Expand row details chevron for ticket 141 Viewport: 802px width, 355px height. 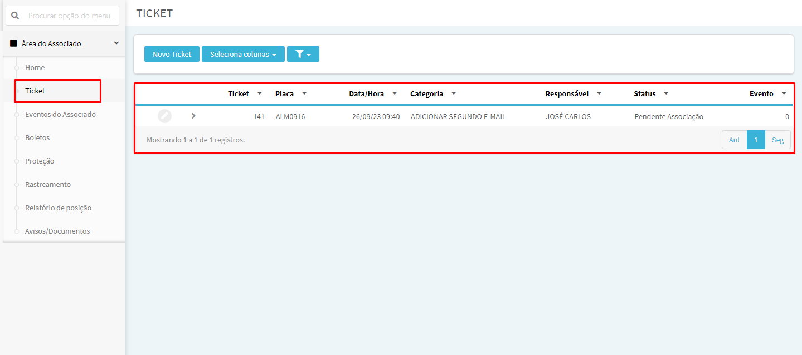pyautogui.click(x=193, y=116)
